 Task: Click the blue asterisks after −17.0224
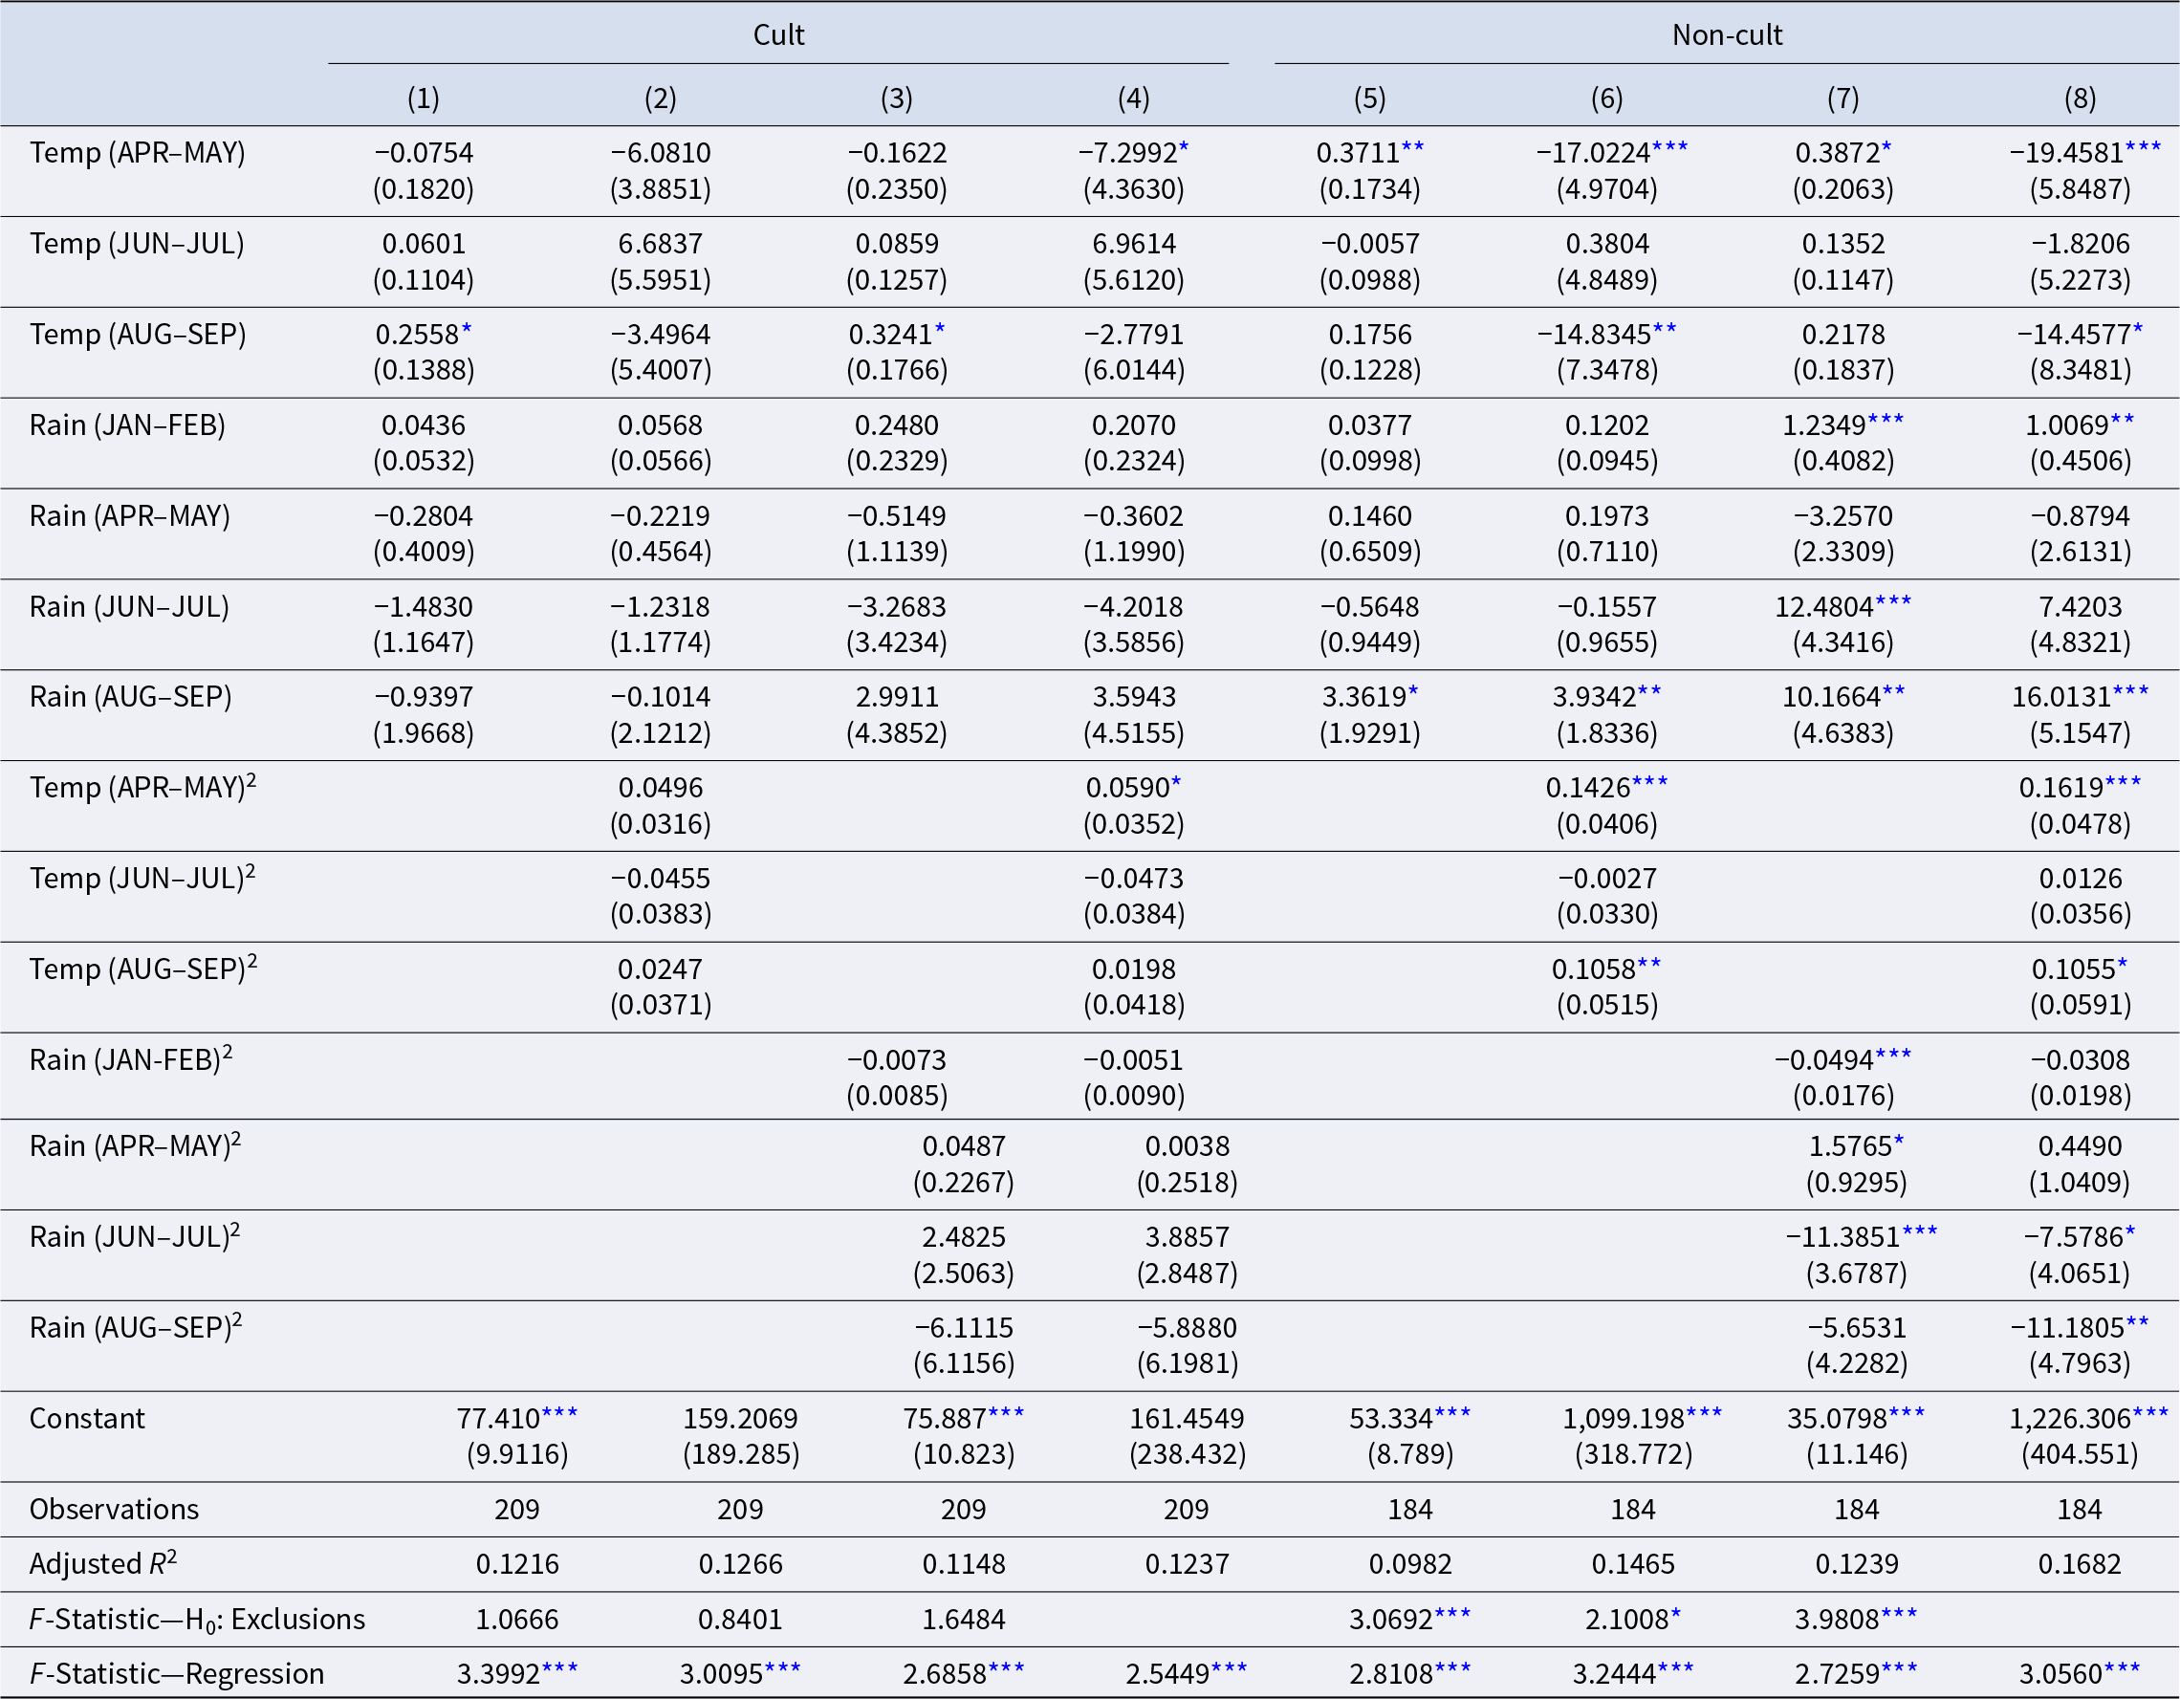pos(1670,148)
